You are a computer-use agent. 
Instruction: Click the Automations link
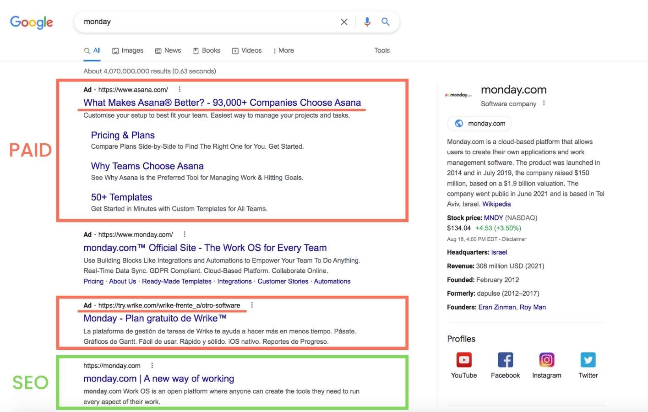(x=332, y=281)
